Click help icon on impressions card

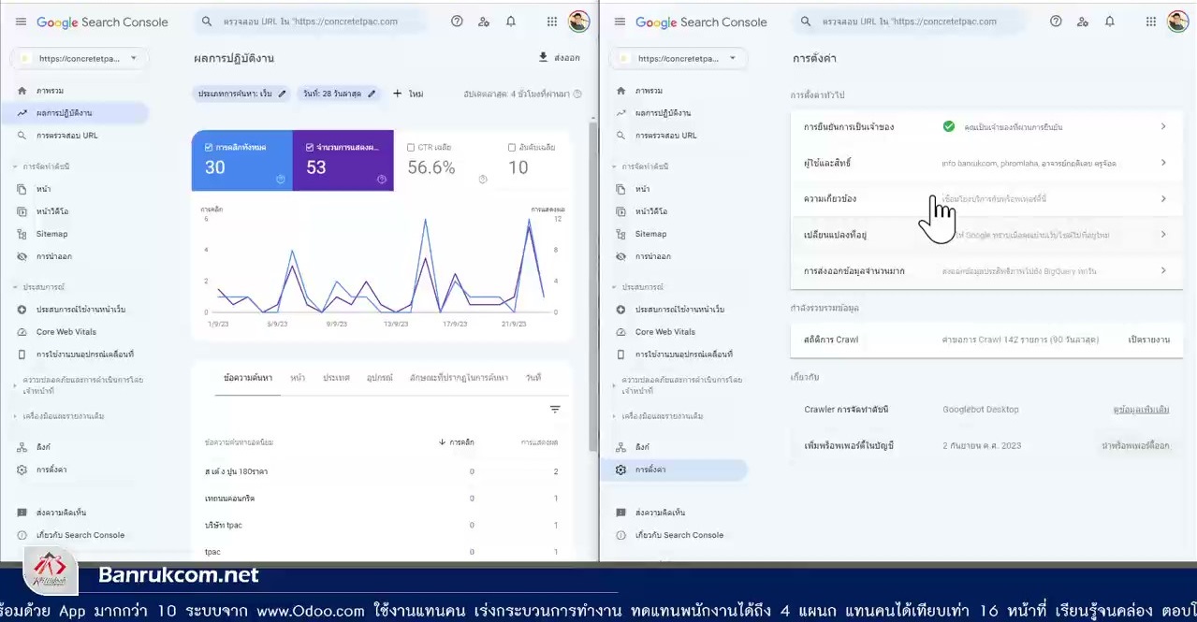point(381,180)
